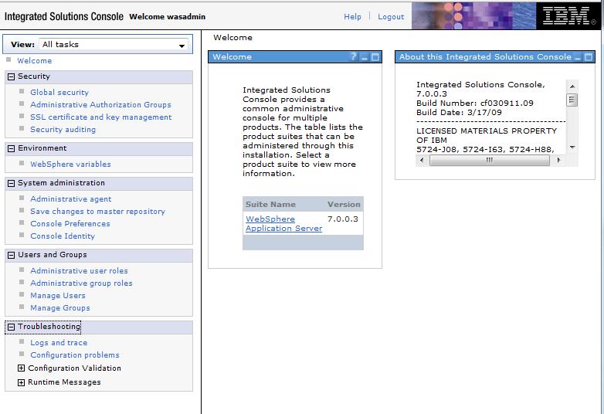604x414 pixels.
Task: Open Administrative user roles
Action: click(x=79, y=271)
